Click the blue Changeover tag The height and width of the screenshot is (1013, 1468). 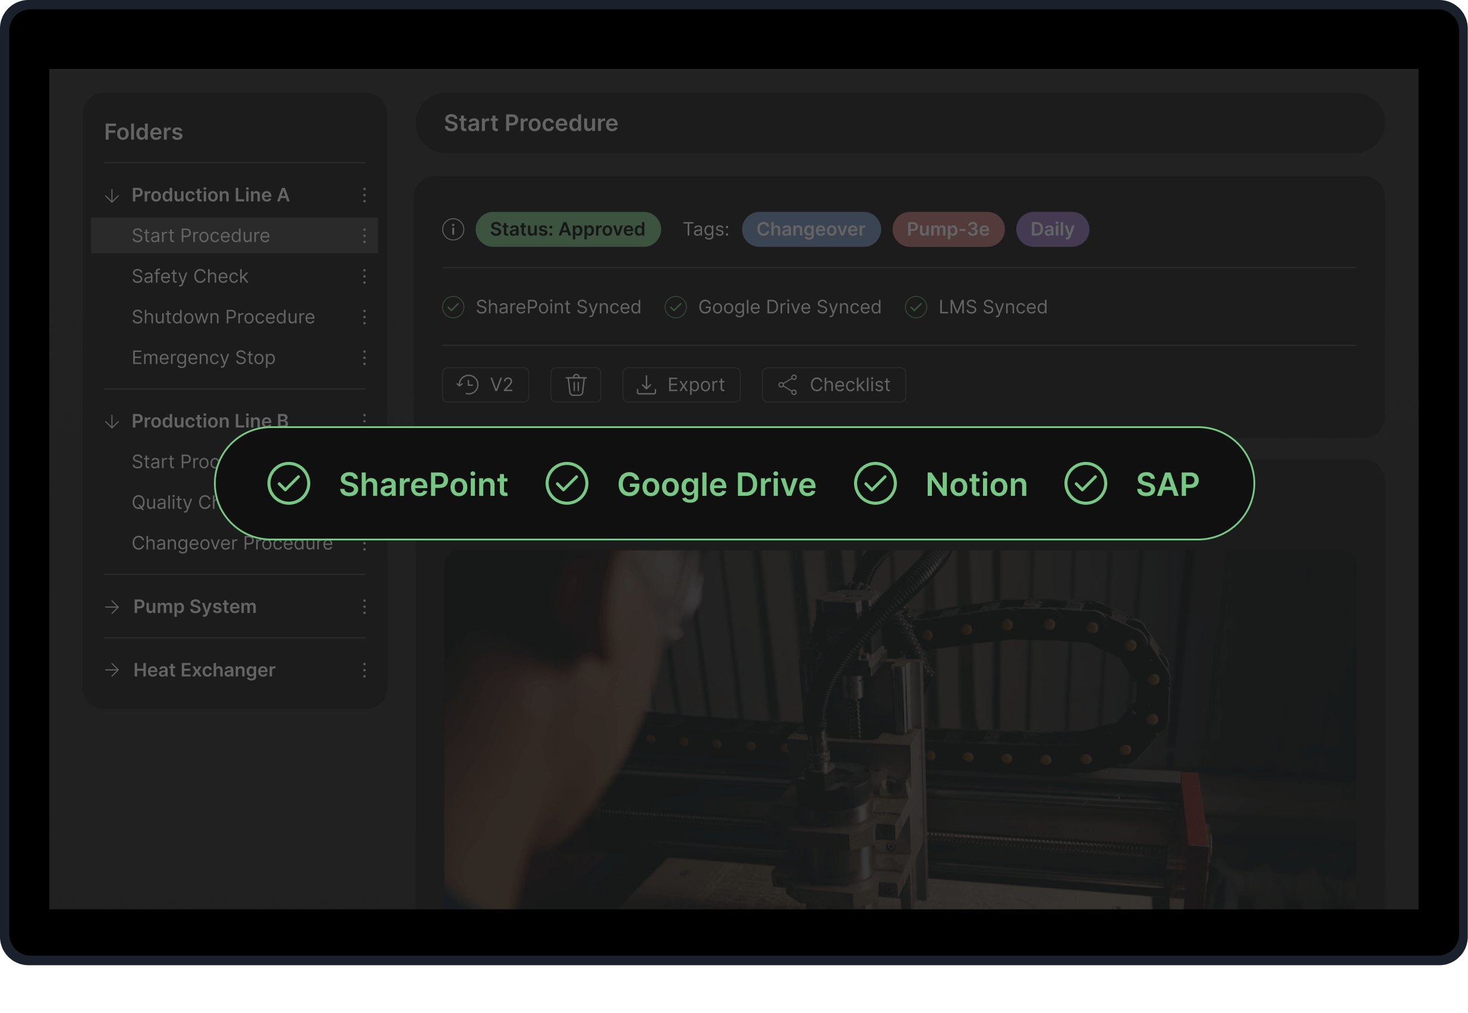tap(811, 229)
